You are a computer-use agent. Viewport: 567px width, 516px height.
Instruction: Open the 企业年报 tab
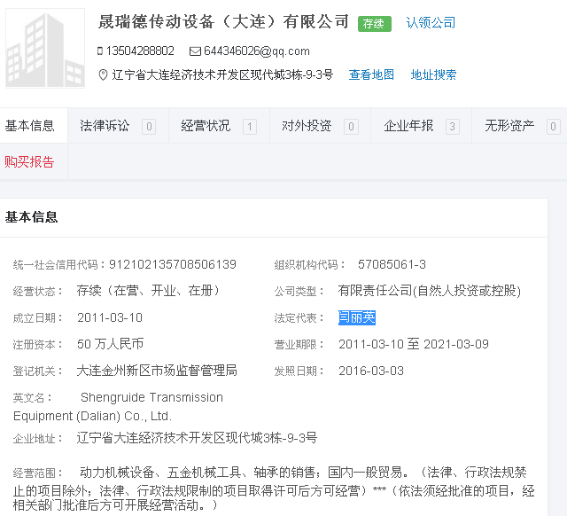408,126
